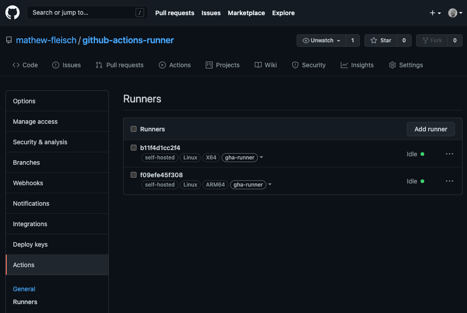Viewport: 467px width, 313px height.
Task: Click gha-runner label on b11f4d1cc2f4
Action: point(240,158)
